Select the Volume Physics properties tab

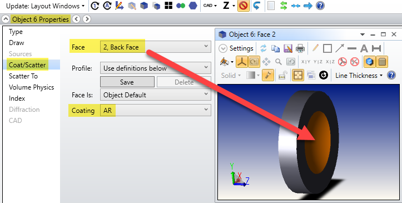coord(32,87)
